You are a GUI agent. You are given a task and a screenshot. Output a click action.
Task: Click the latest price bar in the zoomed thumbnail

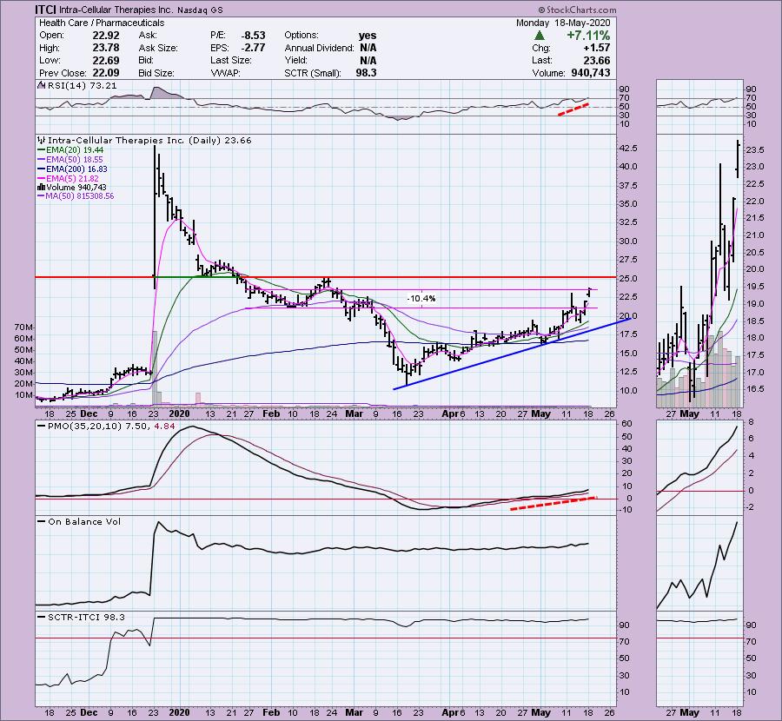[738, 159]
